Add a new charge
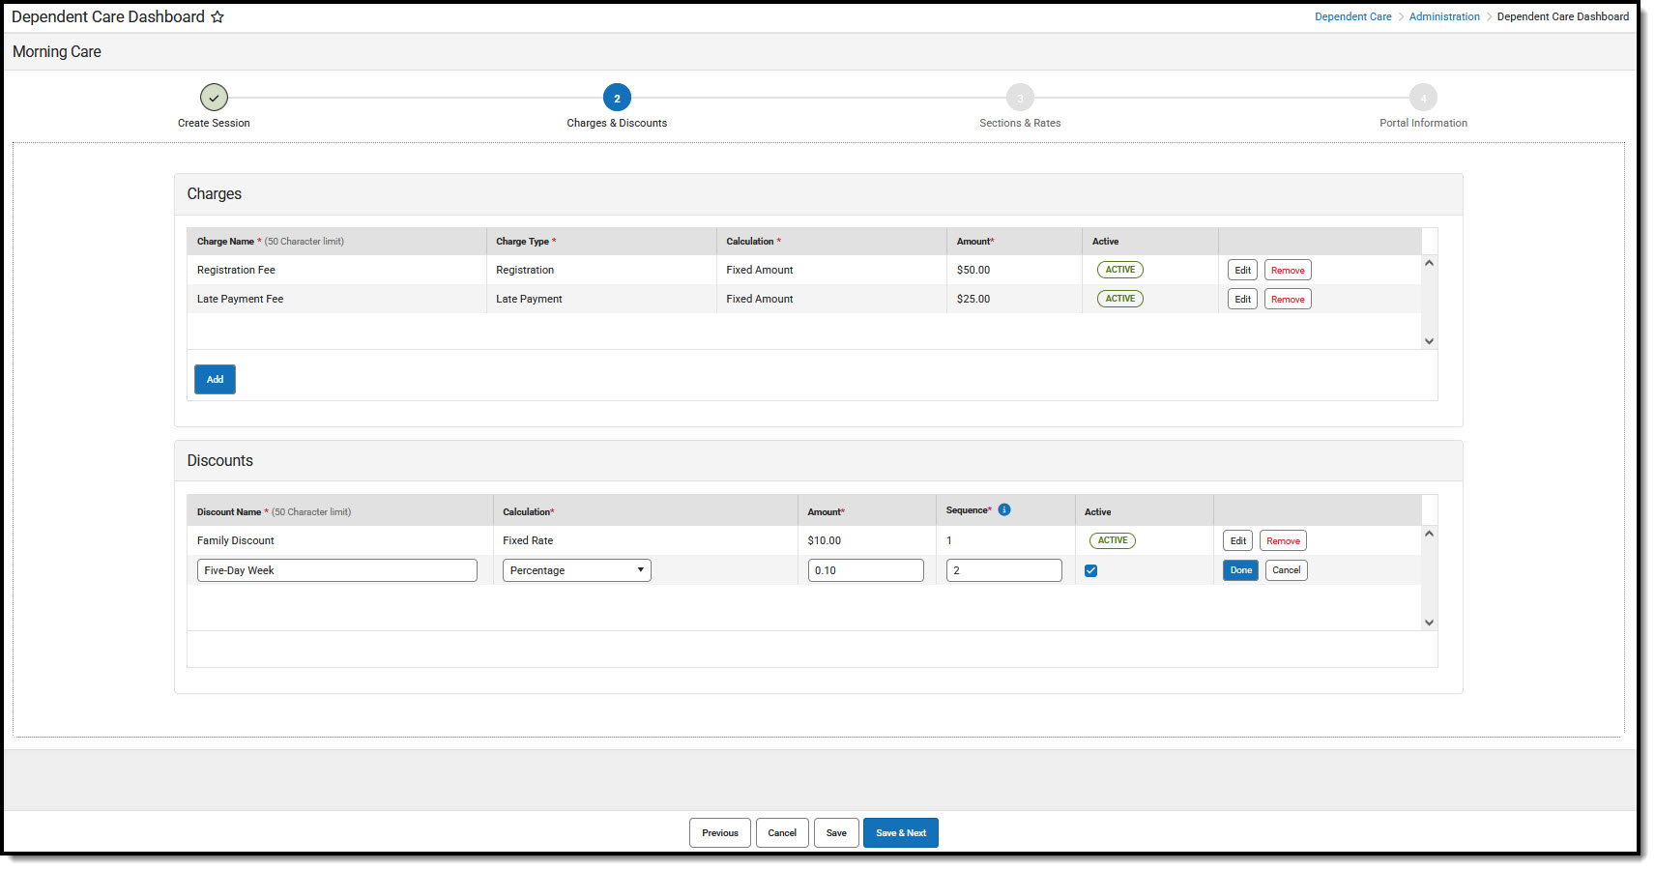 click(215, 379)
